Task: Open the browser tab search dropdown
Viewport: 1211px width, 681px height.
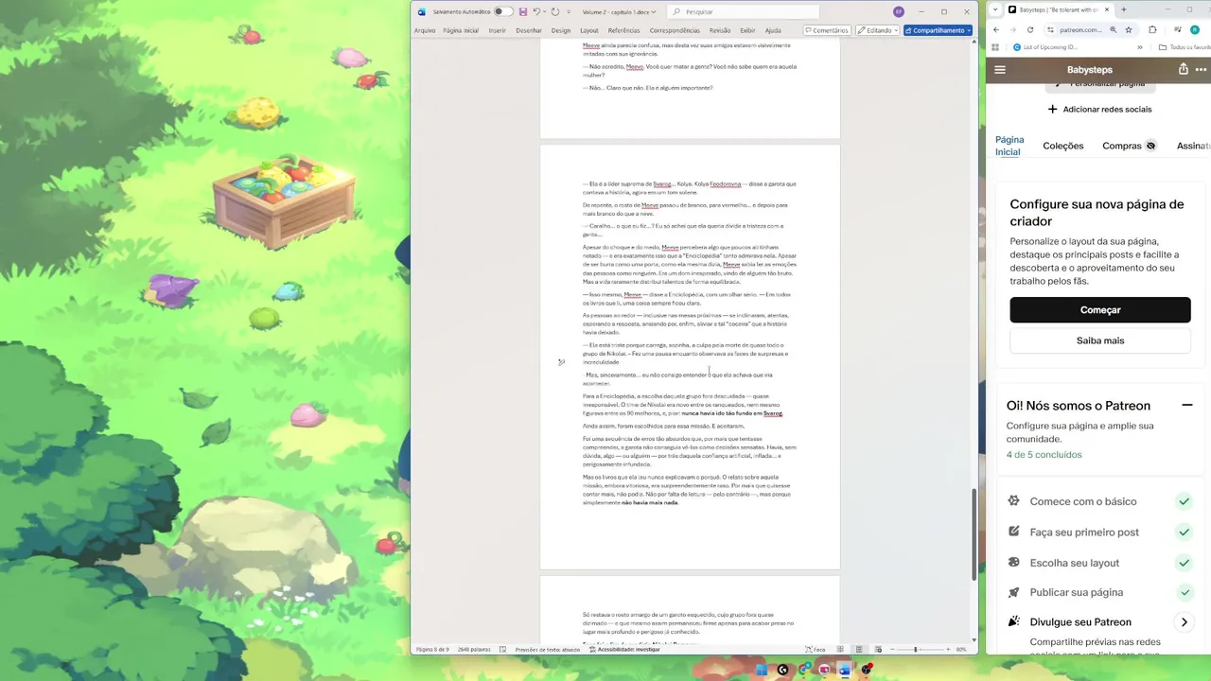Action: (x=994, y=9)
